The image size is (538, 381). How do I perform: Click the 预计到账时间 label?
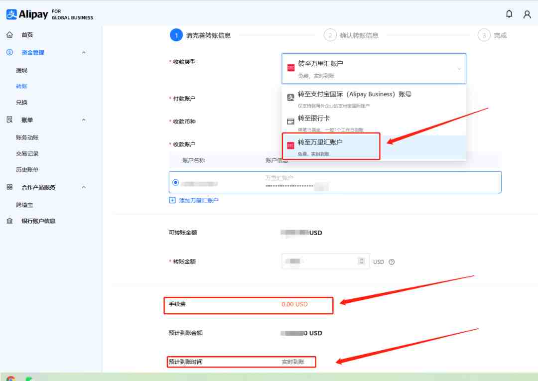tap(186, 362)
